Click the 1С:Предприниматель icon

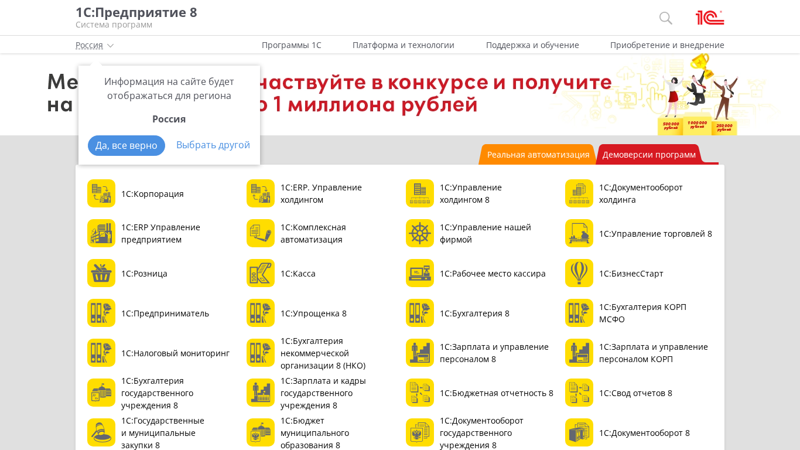101,313
